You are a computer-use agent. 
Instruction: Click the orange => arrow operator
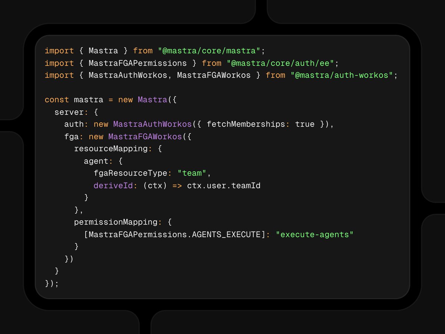pyautogui.click(x=177, y=186)
